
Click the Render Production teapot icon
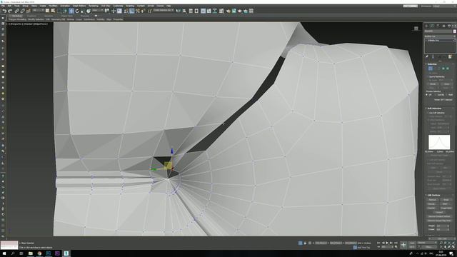pos(240,11)
